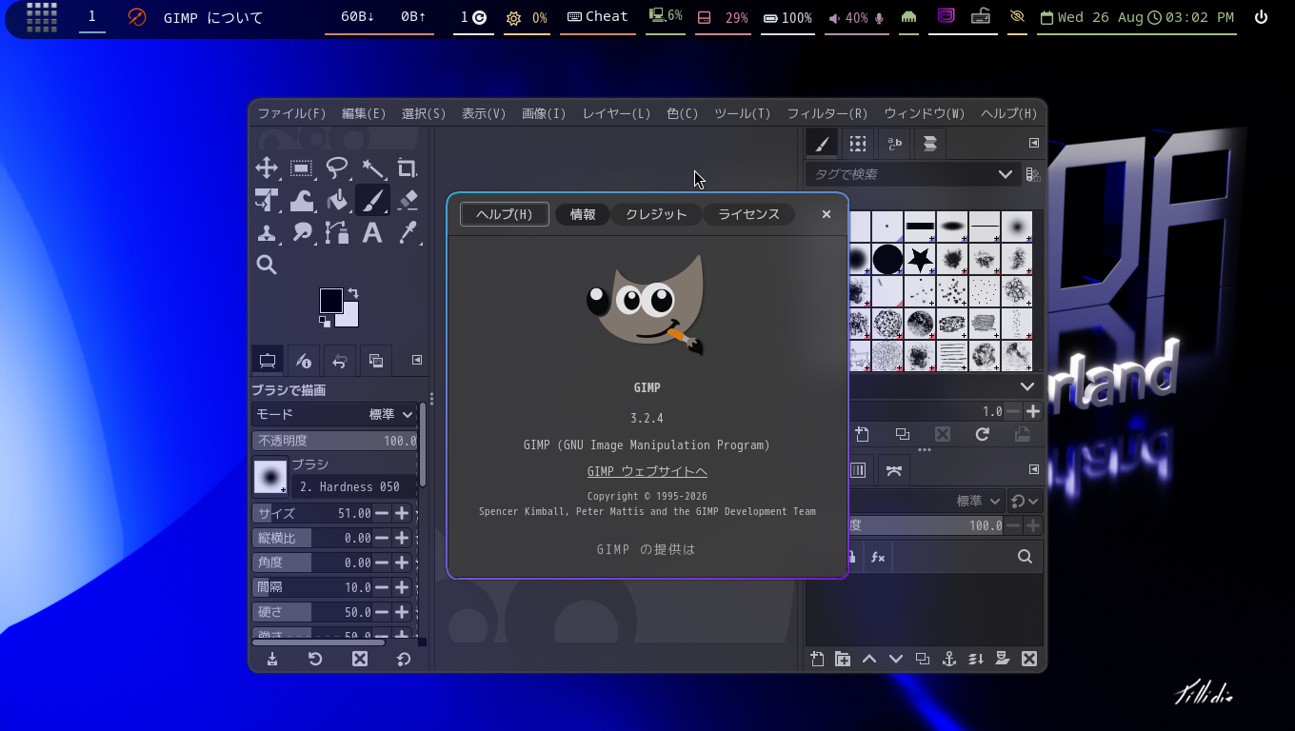This screenshot has height=731, width=1295.
Task: Close the About GIMP dialog
Action: [827, 214]
